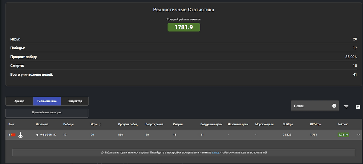Image resolution: width=363 pixels, height=164 pixels.
Task: Click the sort arrow next to Игры
Action: [100, 124]
